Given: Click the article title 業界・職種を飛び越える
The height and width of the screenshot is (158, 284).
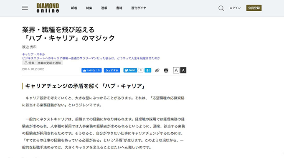Looking at the screenshot, I should [x=58, y=30].
